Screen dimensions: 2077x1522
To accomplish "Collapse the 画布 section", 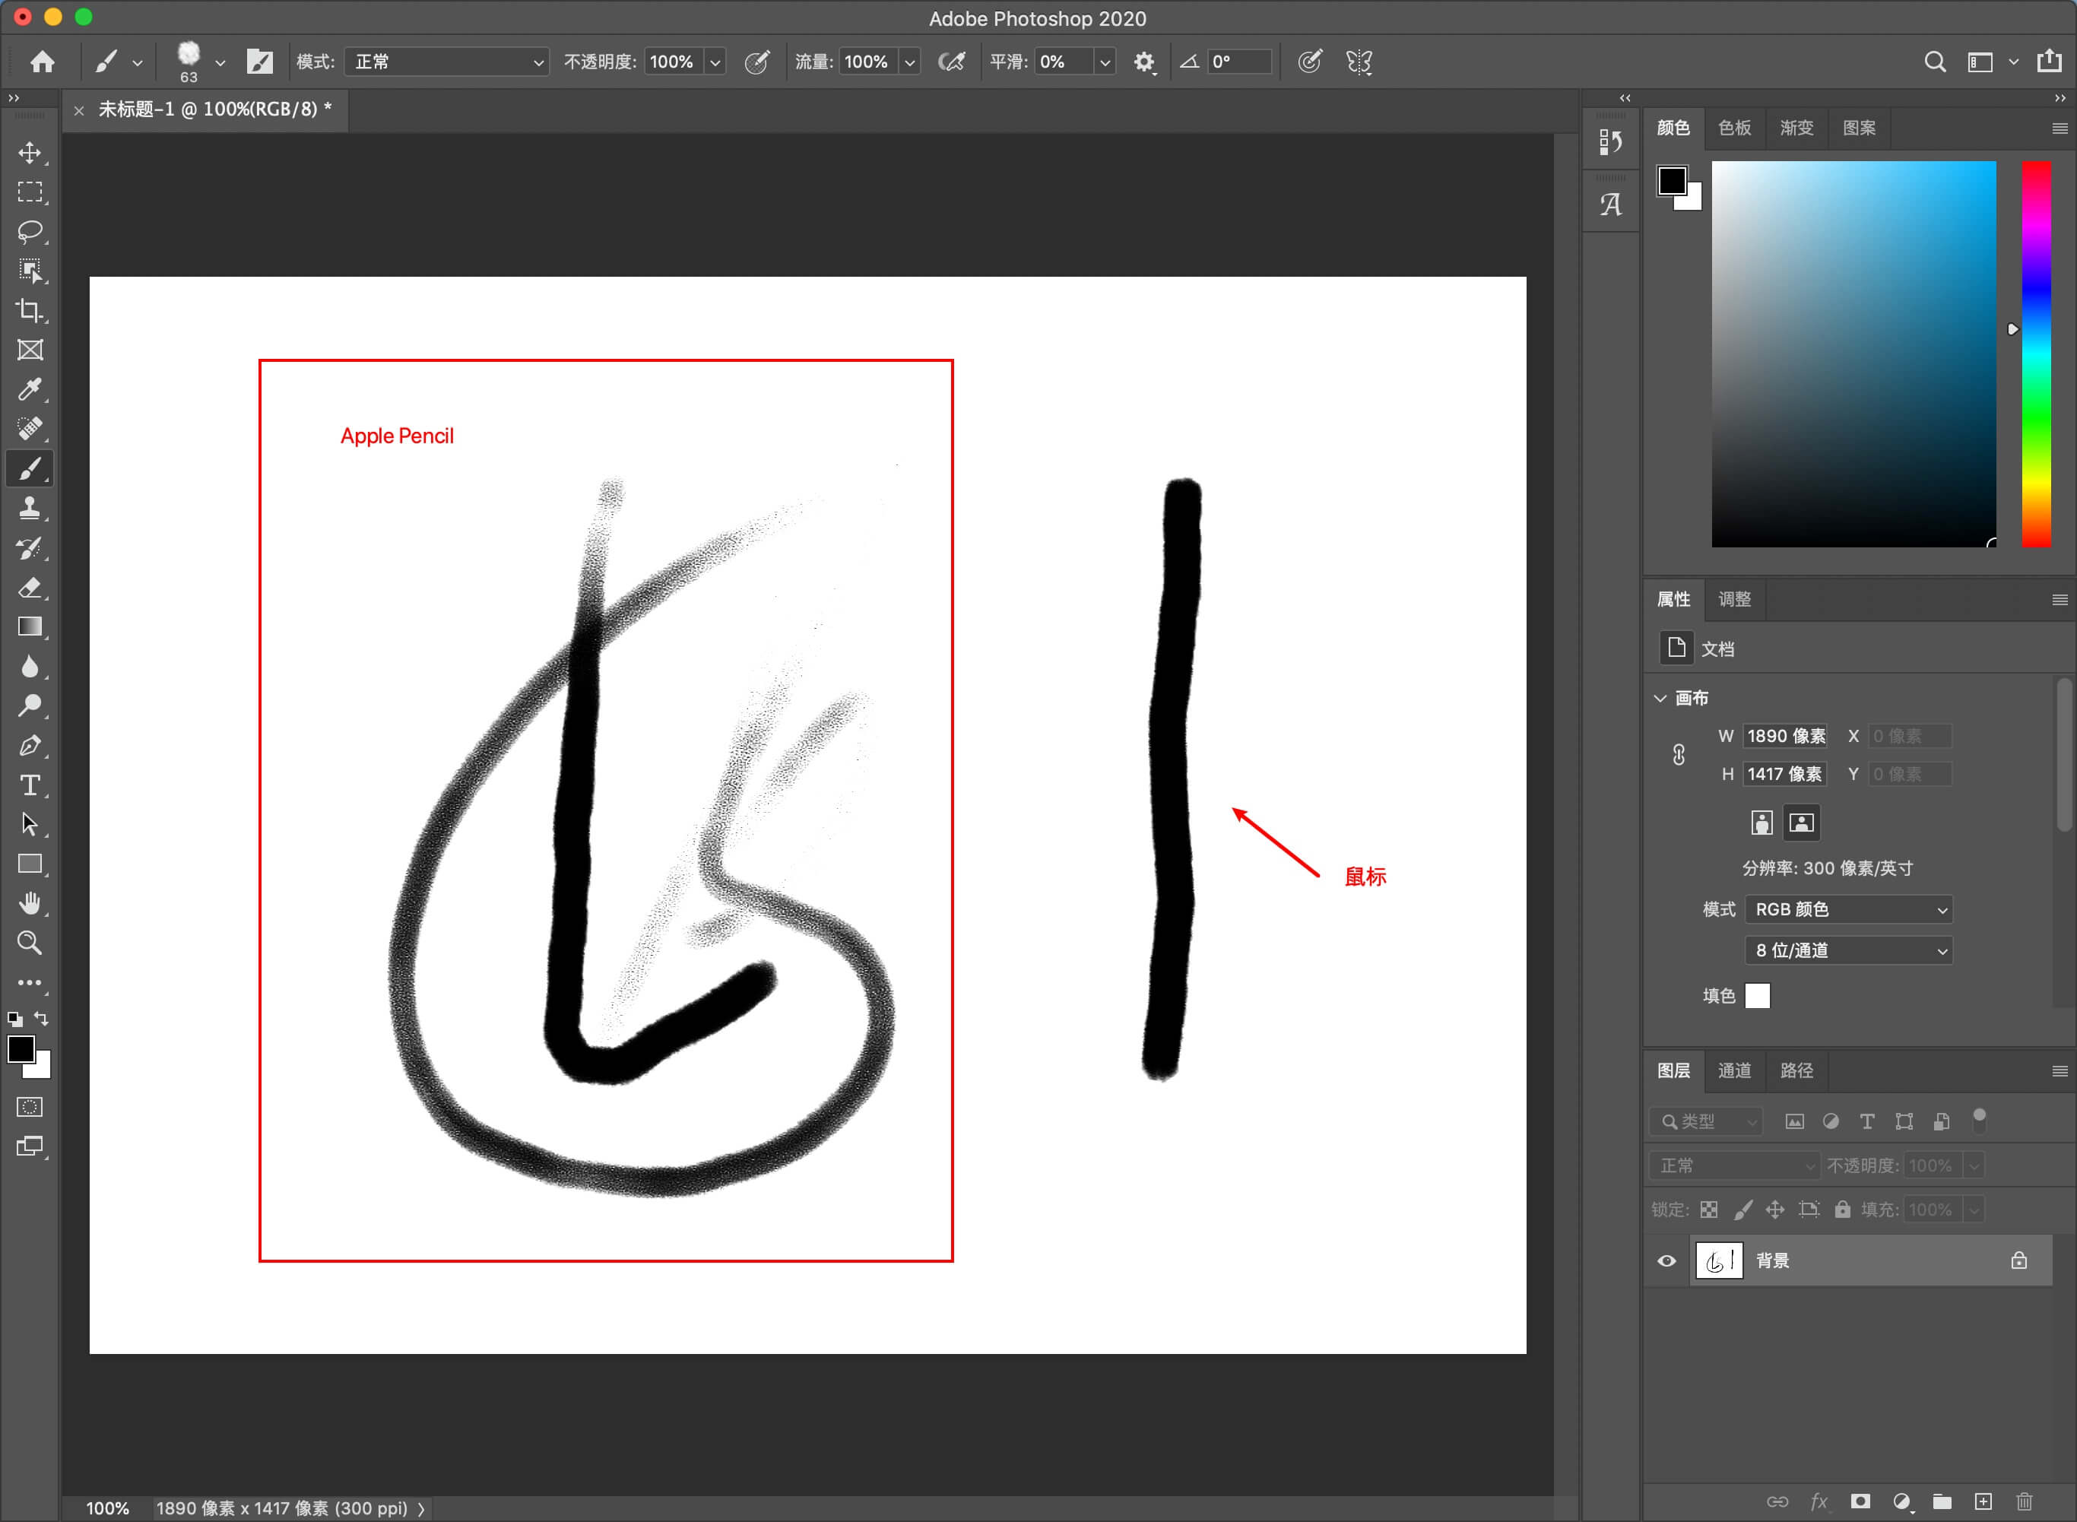I will (x=1660, y=699).
